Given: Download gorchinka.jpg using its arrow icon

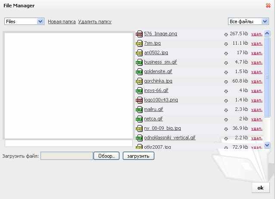Looking at the screenshot, I should (x=226, y=82).
